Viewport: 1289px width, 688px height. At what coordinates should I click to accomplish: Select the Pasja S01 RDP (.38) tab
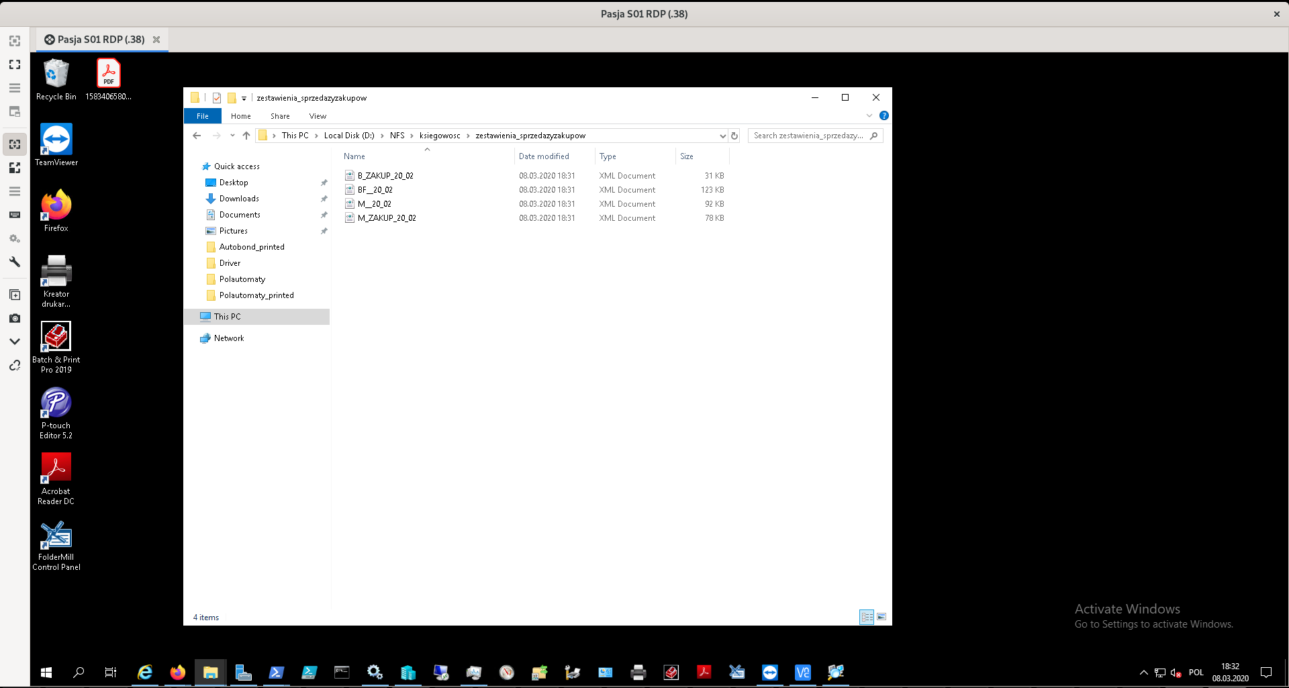coord(101,40)
